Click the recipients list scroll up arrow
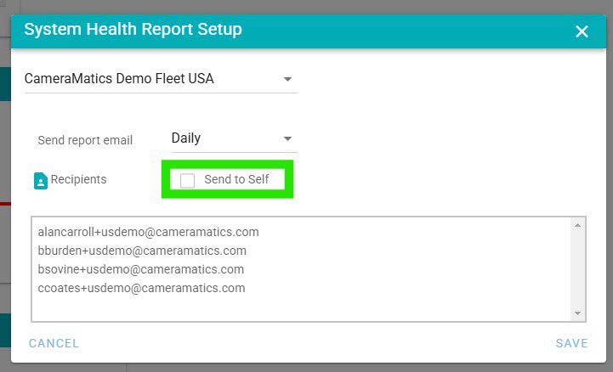The width and height of the screenshot is (613, 372). [x=577, y=226]
